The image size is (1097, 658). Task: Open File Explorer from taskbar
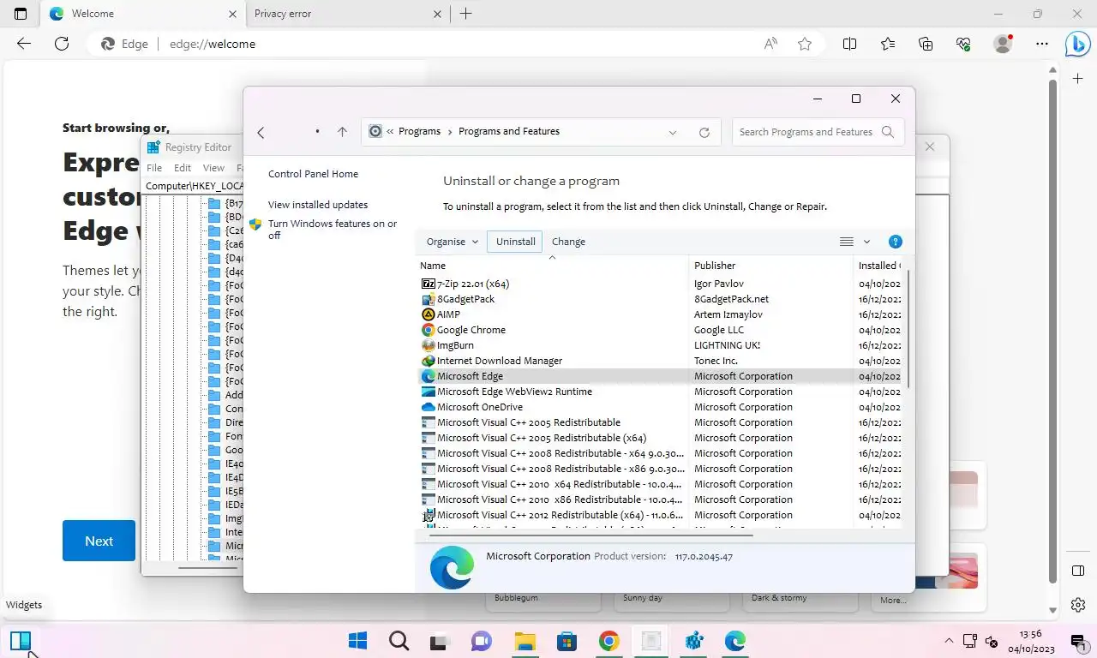point(525,641)
